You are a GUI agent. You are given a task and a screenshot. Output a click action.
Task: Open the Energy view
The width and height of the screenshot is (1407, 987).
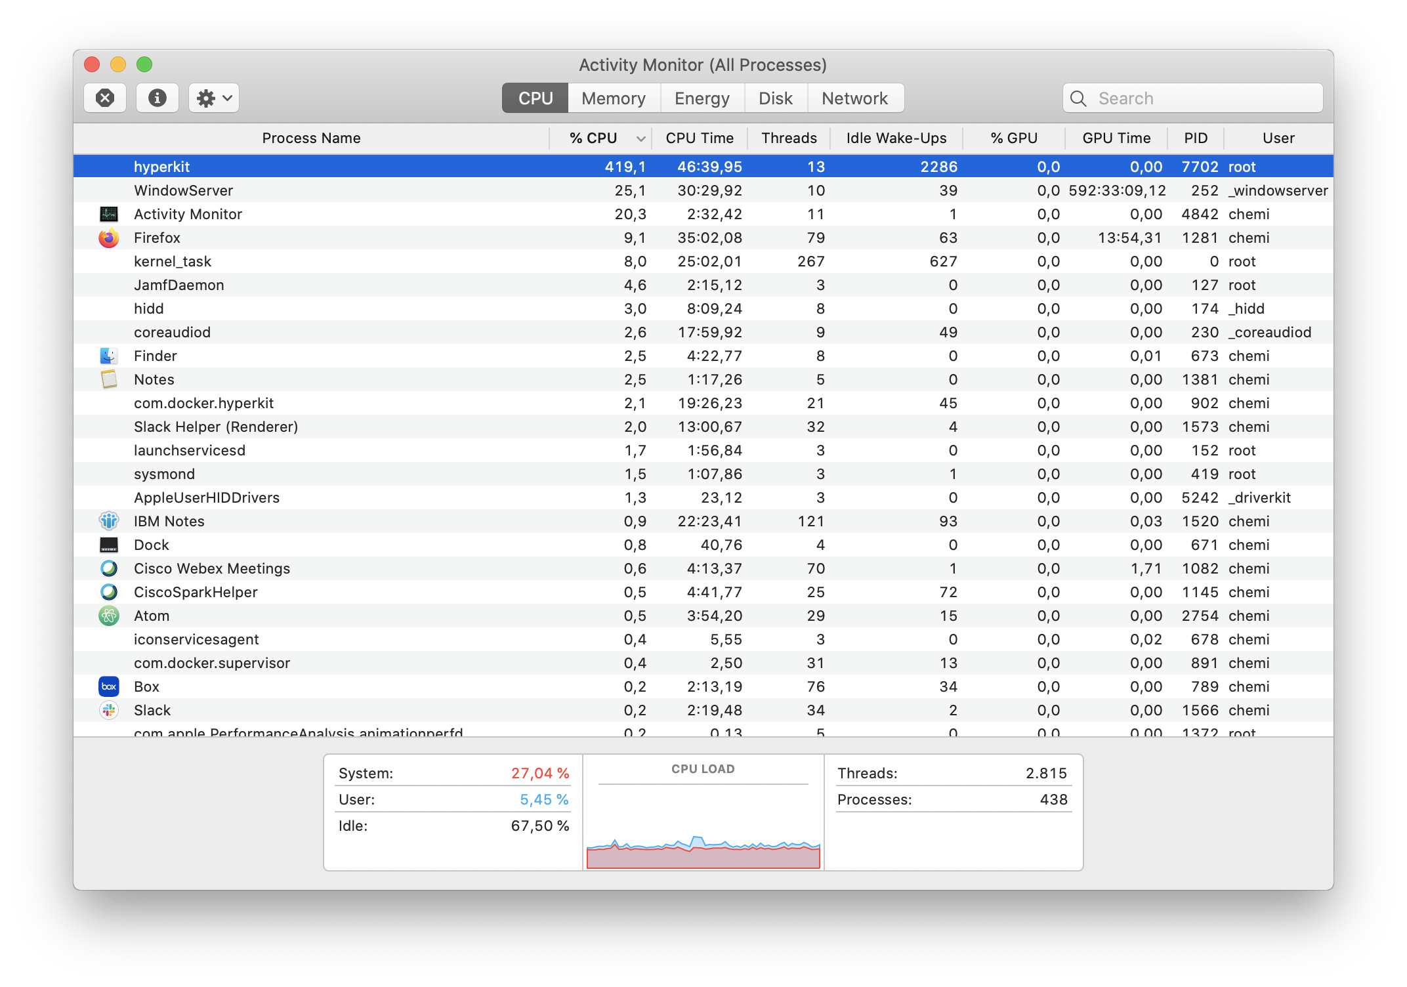701,98
